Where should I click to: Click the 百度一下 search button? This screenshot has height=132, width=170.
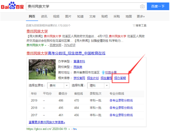click(158, 6)
